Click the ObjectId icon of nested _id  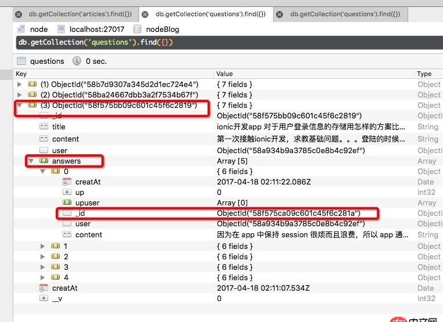pyautogui.click(x=67, y=213)
